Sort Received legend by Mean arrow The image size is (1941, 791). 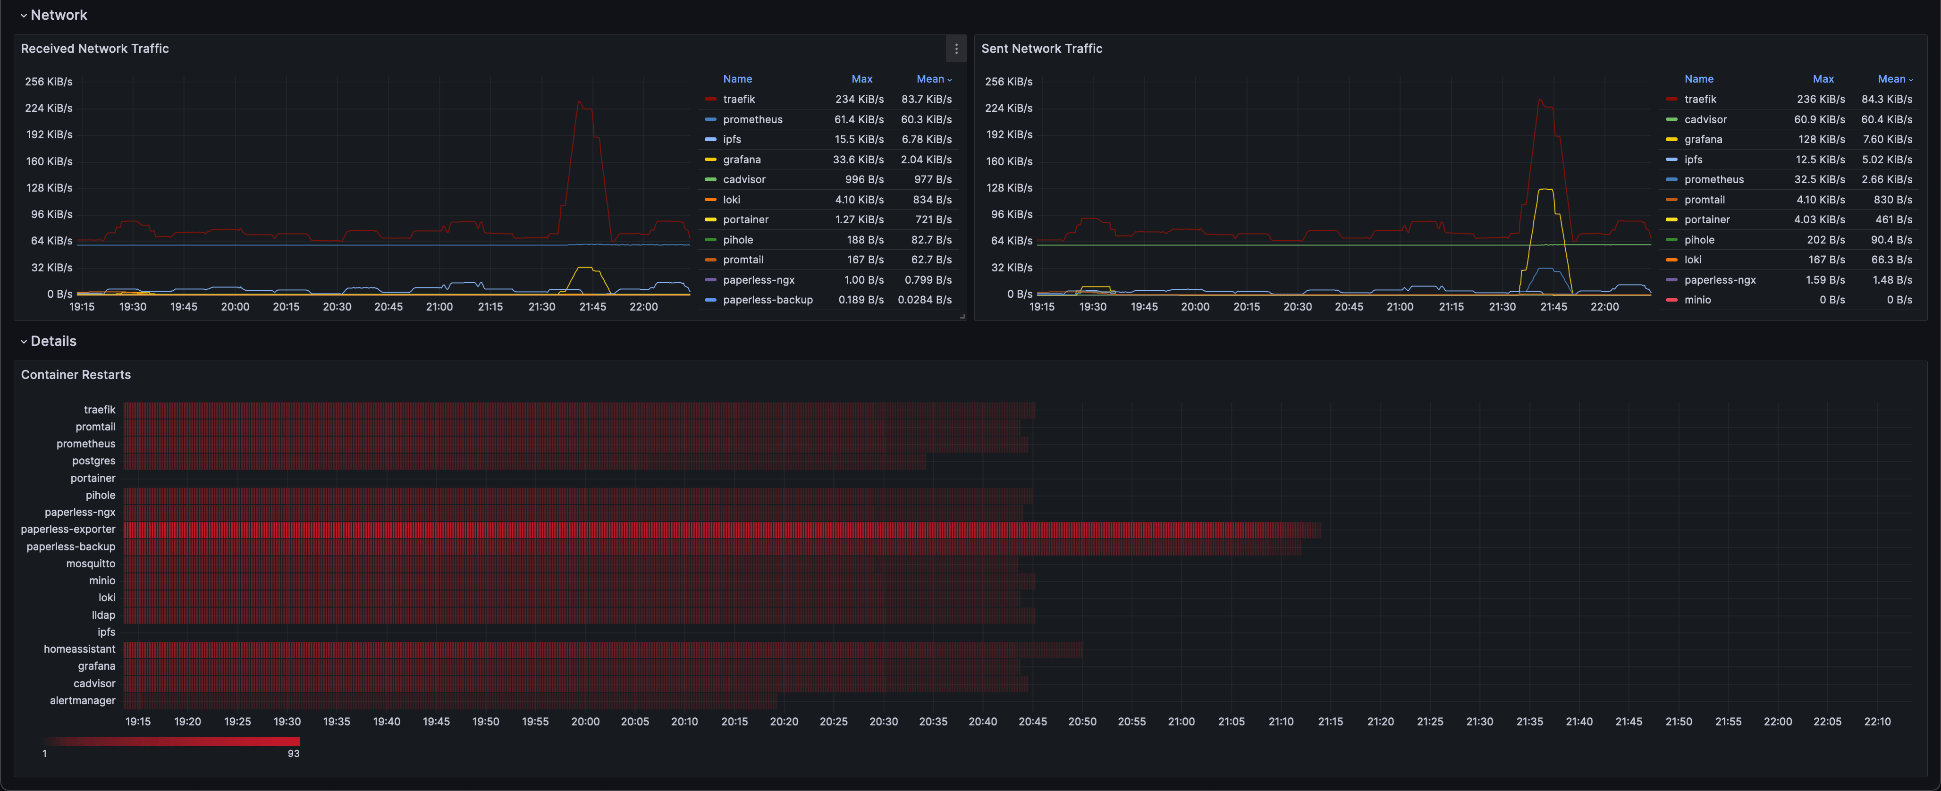coord(949,80)
